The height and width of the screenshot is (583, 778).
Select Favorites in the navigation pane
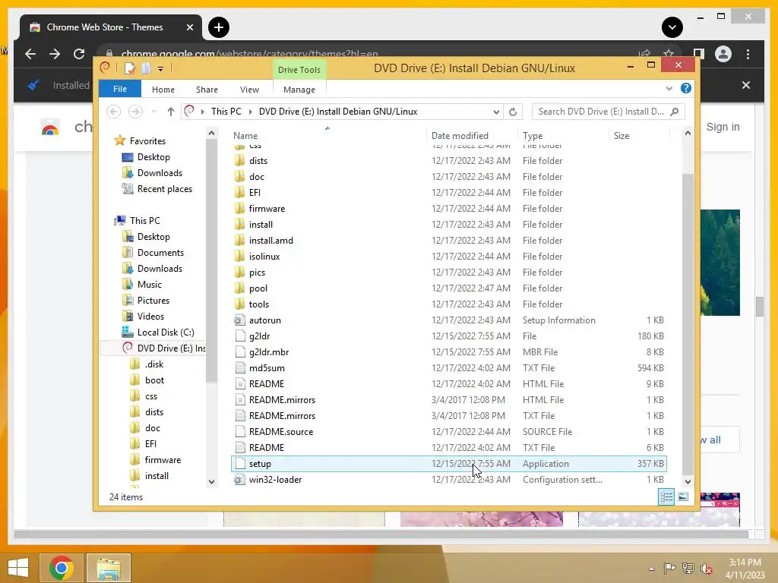click(147, 141)
